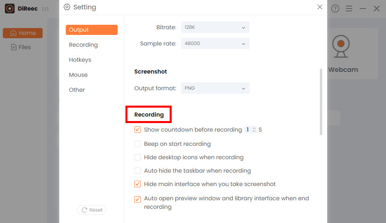The width and height of the screenshot is (386, 223).
Task: Open the Bitrate dropdown
Action: point(215,28)
